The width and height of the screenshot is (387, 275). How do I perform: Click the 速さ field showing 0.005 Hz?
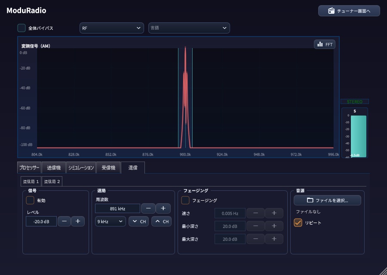[x=230, y=213]
